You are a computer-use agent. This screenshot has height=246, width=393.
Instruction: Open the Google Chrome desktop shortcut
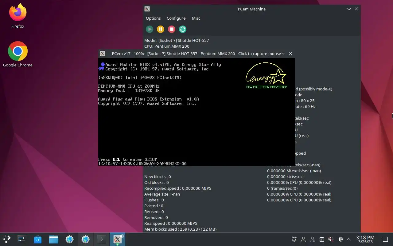pos(18,54)
